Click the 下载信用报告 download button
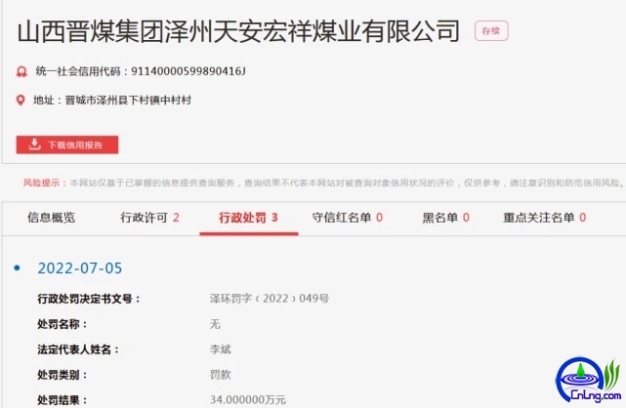The image size is (626, 408). pos(67,144)
